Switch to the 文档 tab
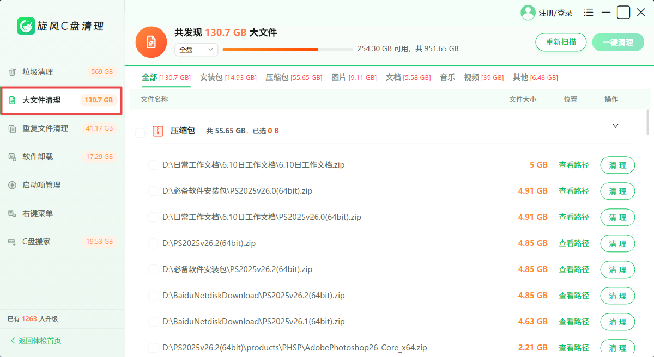The image size is (654, 357). 408,78
